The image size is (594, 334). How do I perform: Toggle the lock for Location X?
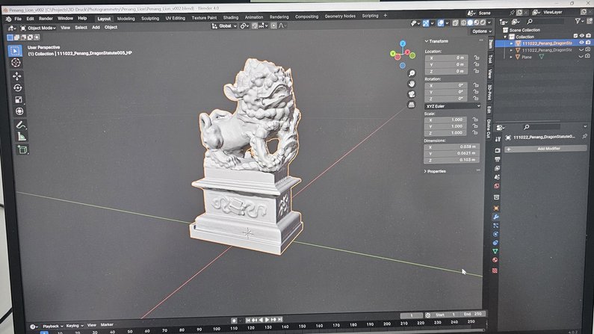coord(476,58)
